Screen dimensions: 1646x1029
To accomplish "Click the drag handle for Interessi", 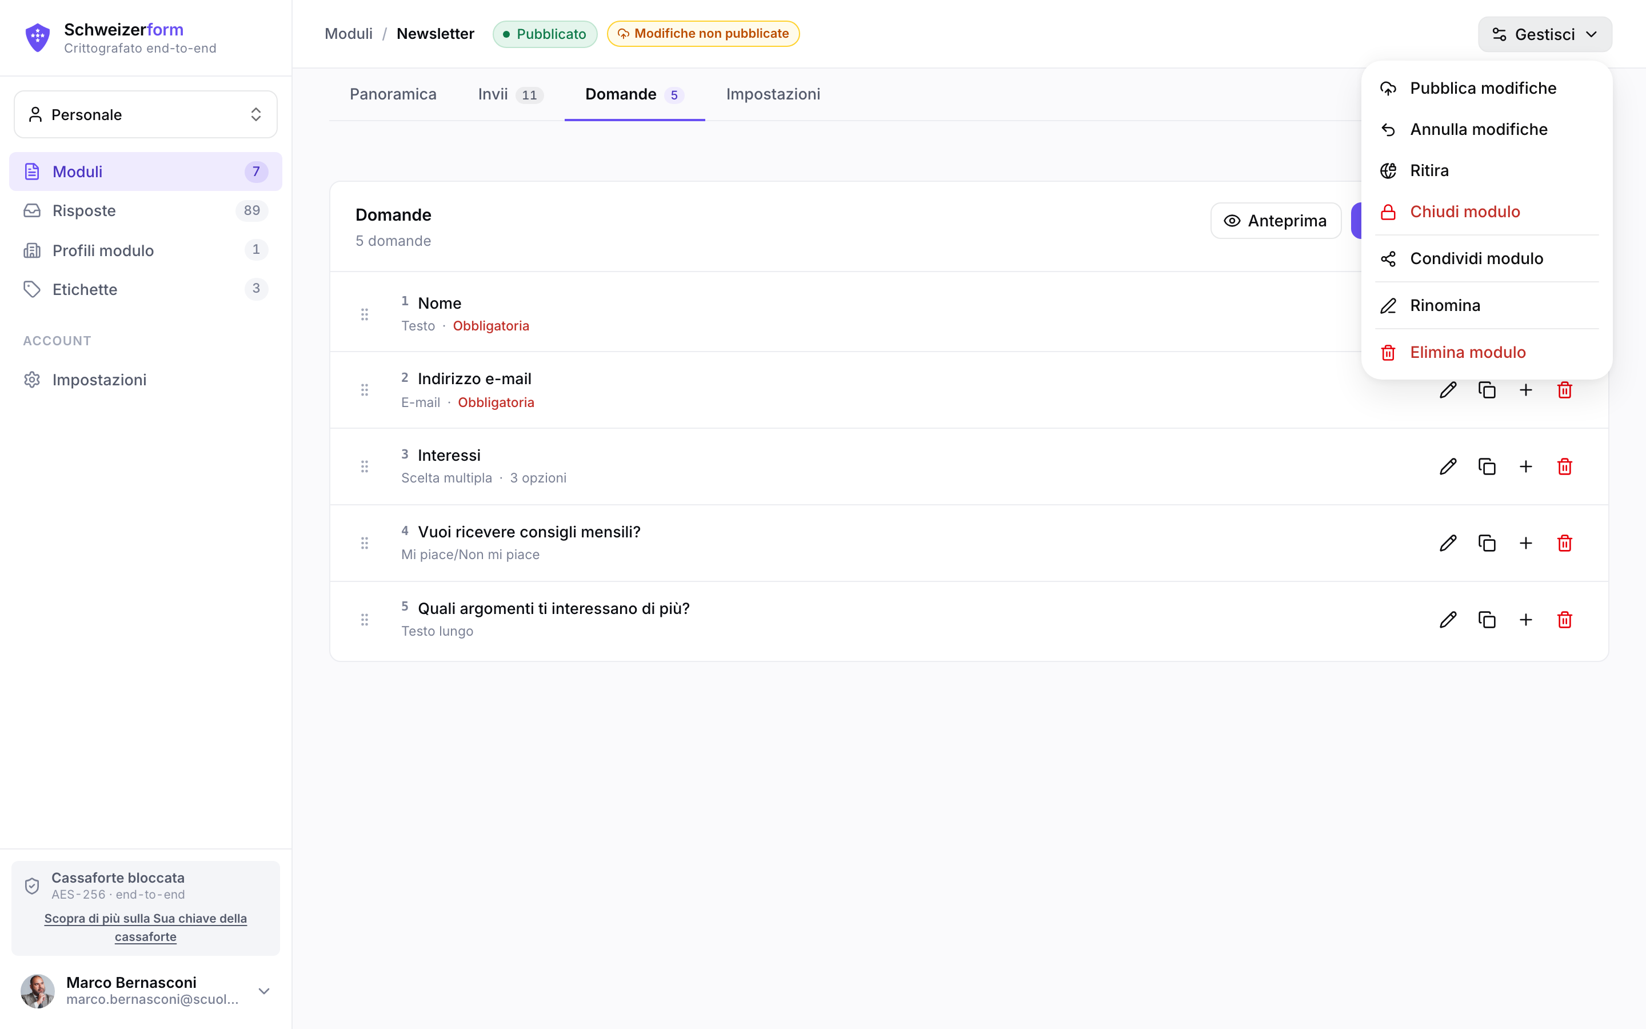I will (365, 466).
